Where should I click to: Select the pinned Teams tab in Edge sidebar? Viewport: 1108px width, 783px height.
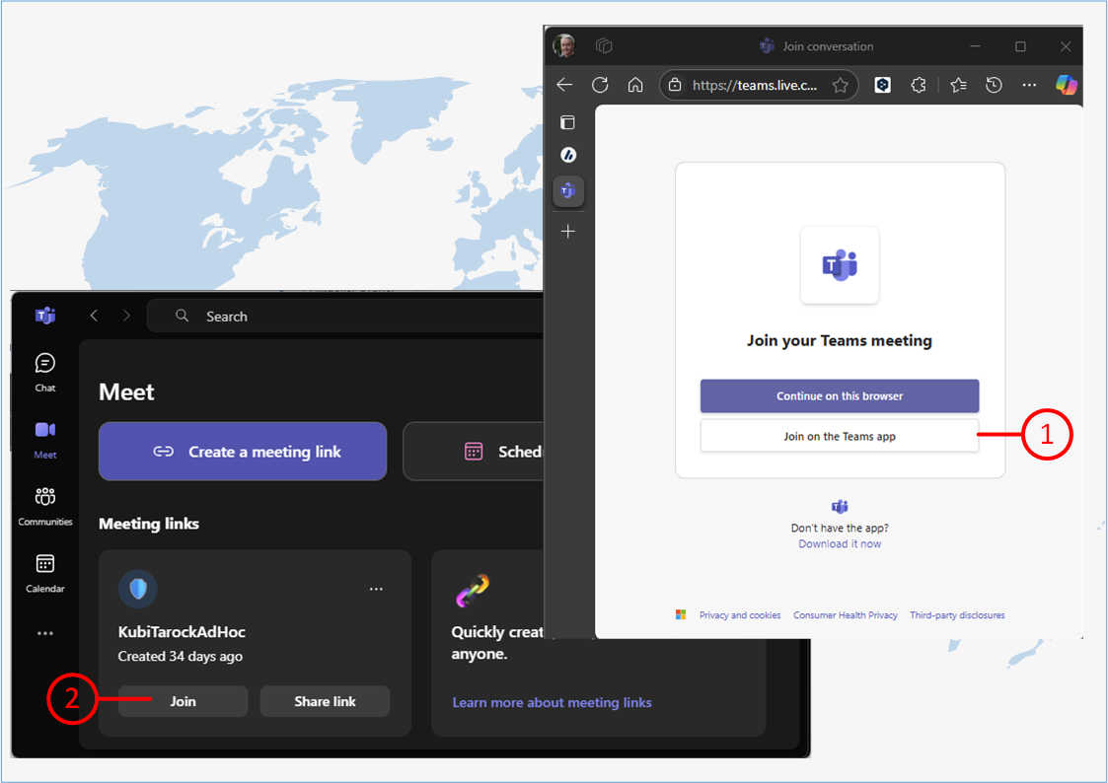point(568,191)
